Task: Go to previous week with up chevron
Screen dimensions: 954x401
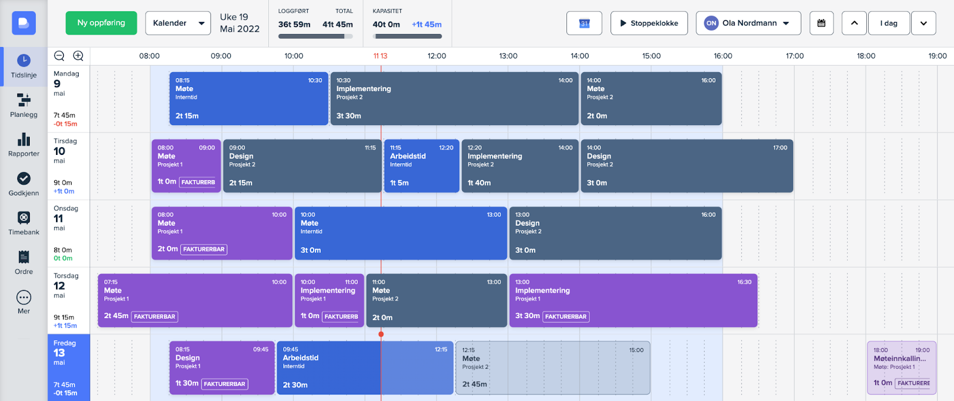Action: click(854, 23)
